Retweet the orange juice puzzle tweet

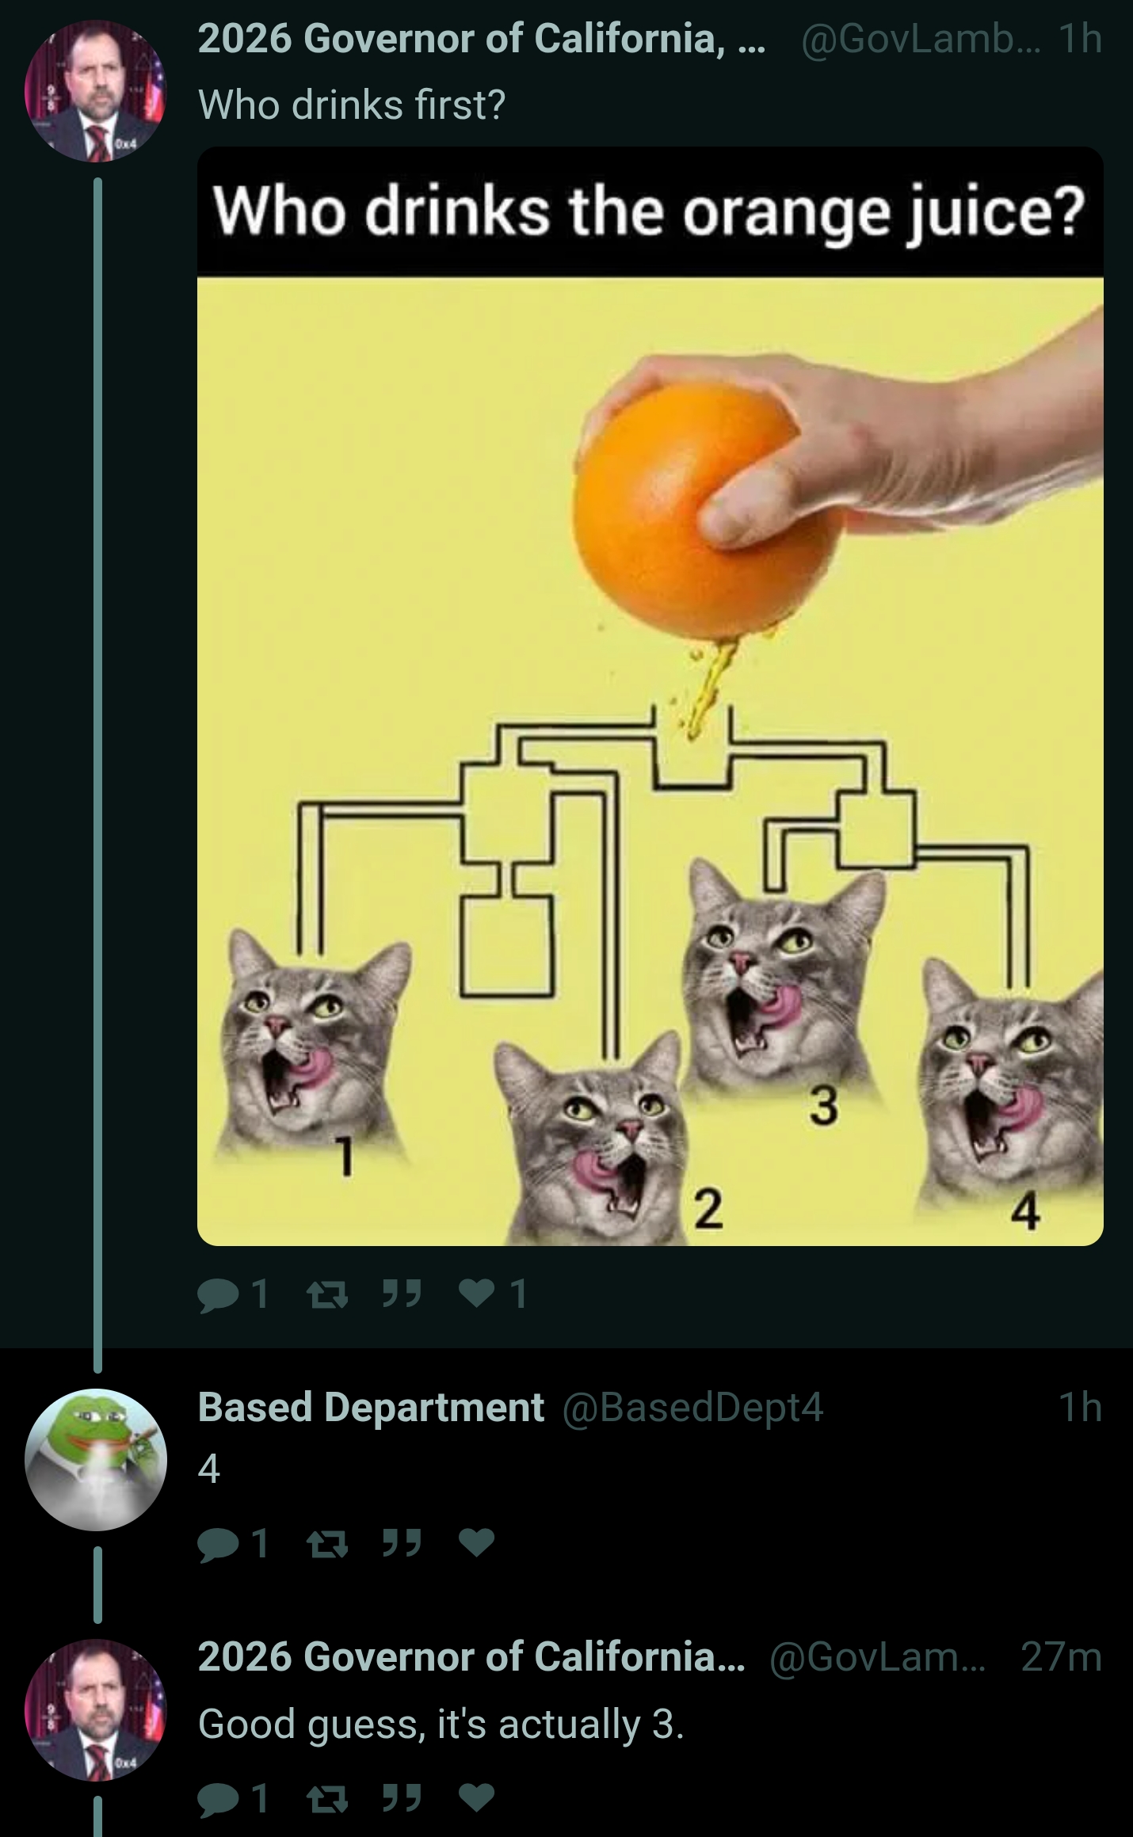click(x=326, y=1296)
